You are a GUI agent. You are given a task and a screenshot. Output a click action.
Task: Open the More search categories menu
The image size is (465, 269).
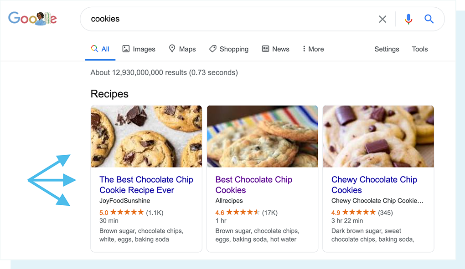pyautogui.click(x=313, y=49)
